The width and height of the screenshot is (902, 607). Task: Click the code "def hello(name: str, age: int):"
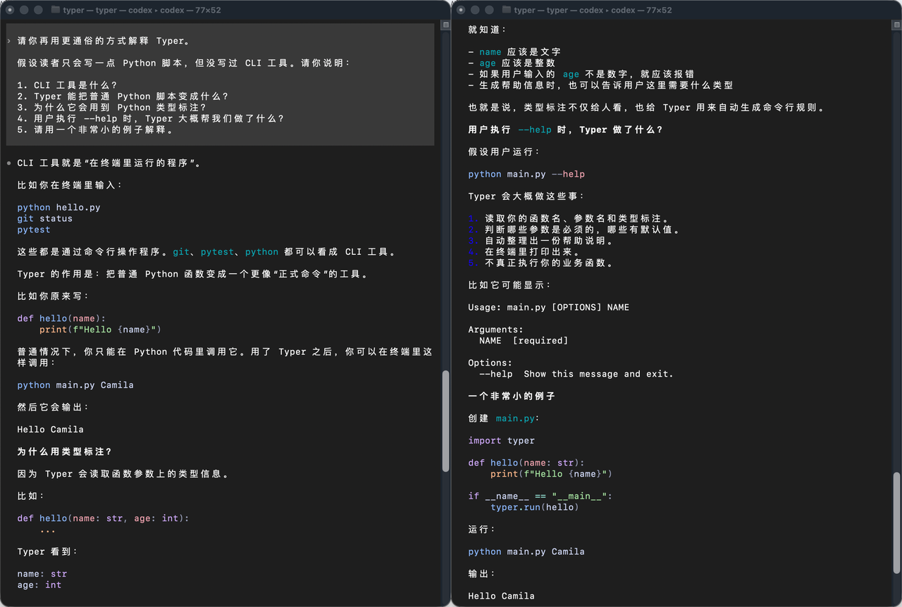pos(104,518)
